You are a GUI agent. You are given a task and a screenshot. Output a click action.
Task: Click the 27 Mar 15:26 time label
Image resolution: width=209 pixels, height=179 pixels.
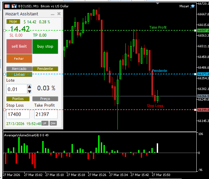tap(97, 175)
